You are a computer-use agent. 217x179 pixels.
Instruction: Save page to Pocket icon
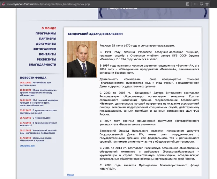pyautogui.click(x=201, y=4)
